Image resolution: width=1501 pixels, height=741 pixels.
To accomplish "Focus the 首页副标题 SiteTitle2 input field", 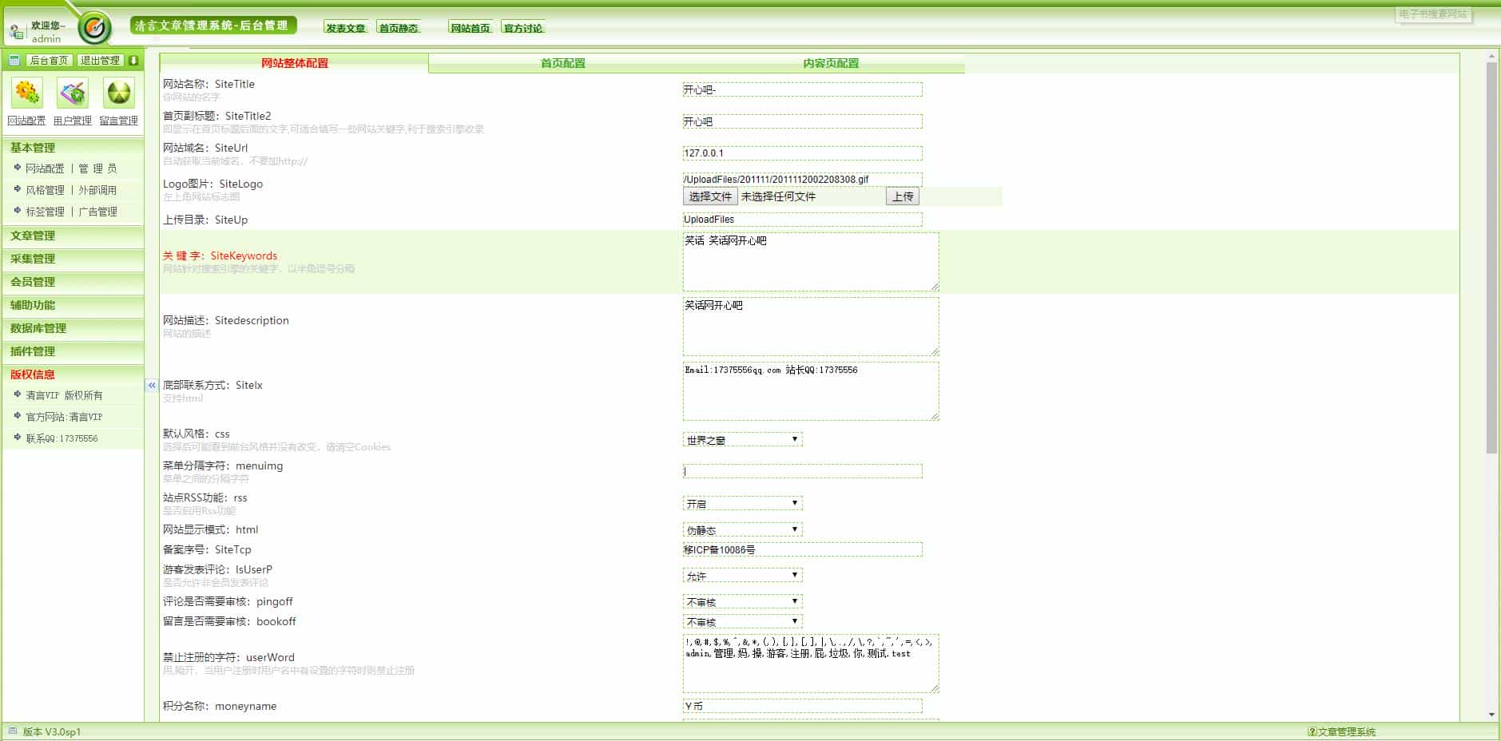I will click(x=802, y=121).
